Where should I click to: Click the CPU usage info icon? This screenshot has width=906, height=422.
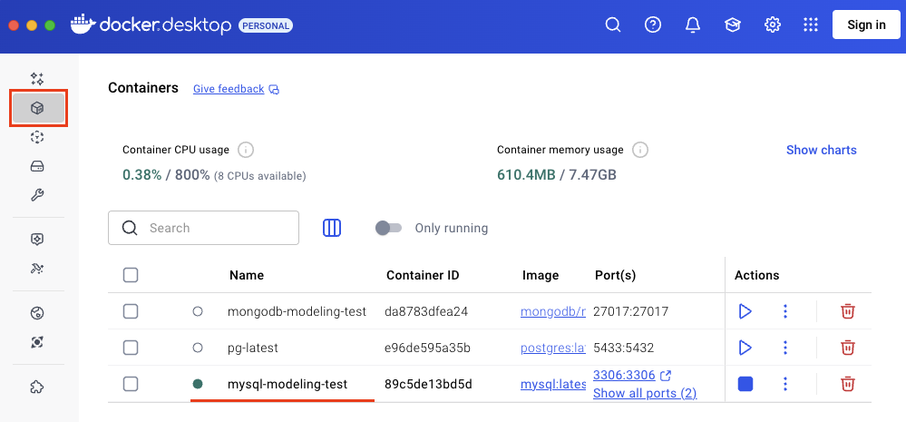pos(246,151)
